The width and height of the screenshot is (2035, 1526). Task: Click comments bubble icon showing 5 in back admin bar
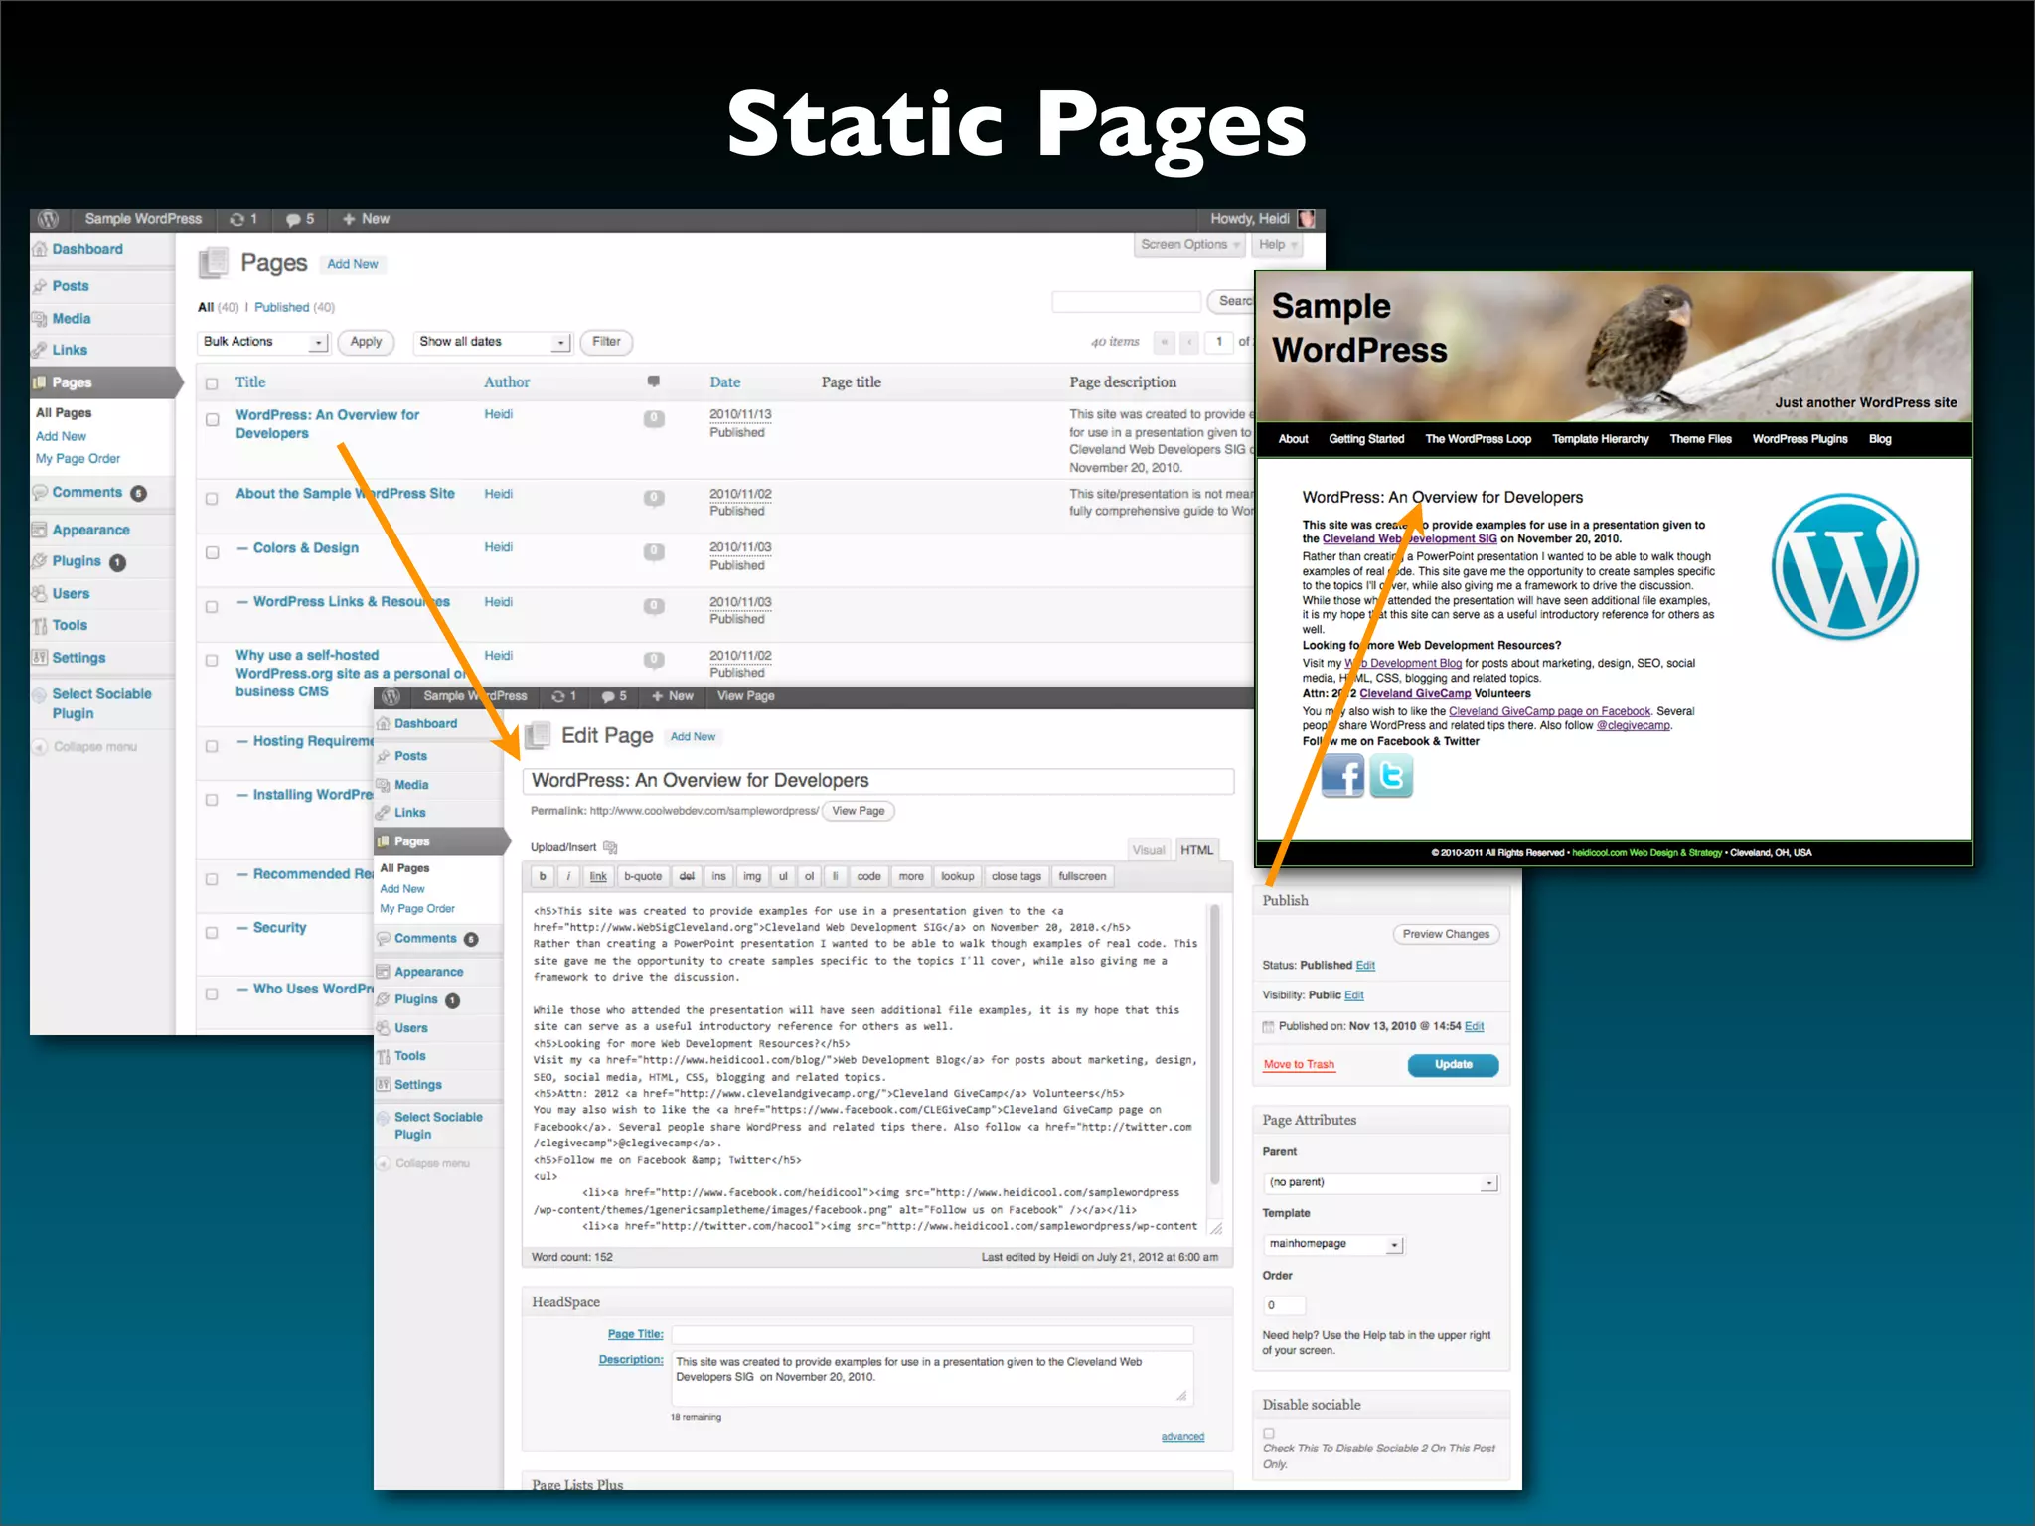point(293,220)
